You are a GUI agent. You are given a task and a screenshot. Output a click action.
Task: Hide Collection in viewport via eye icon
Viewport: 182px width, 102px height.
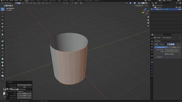click(178, 7)
